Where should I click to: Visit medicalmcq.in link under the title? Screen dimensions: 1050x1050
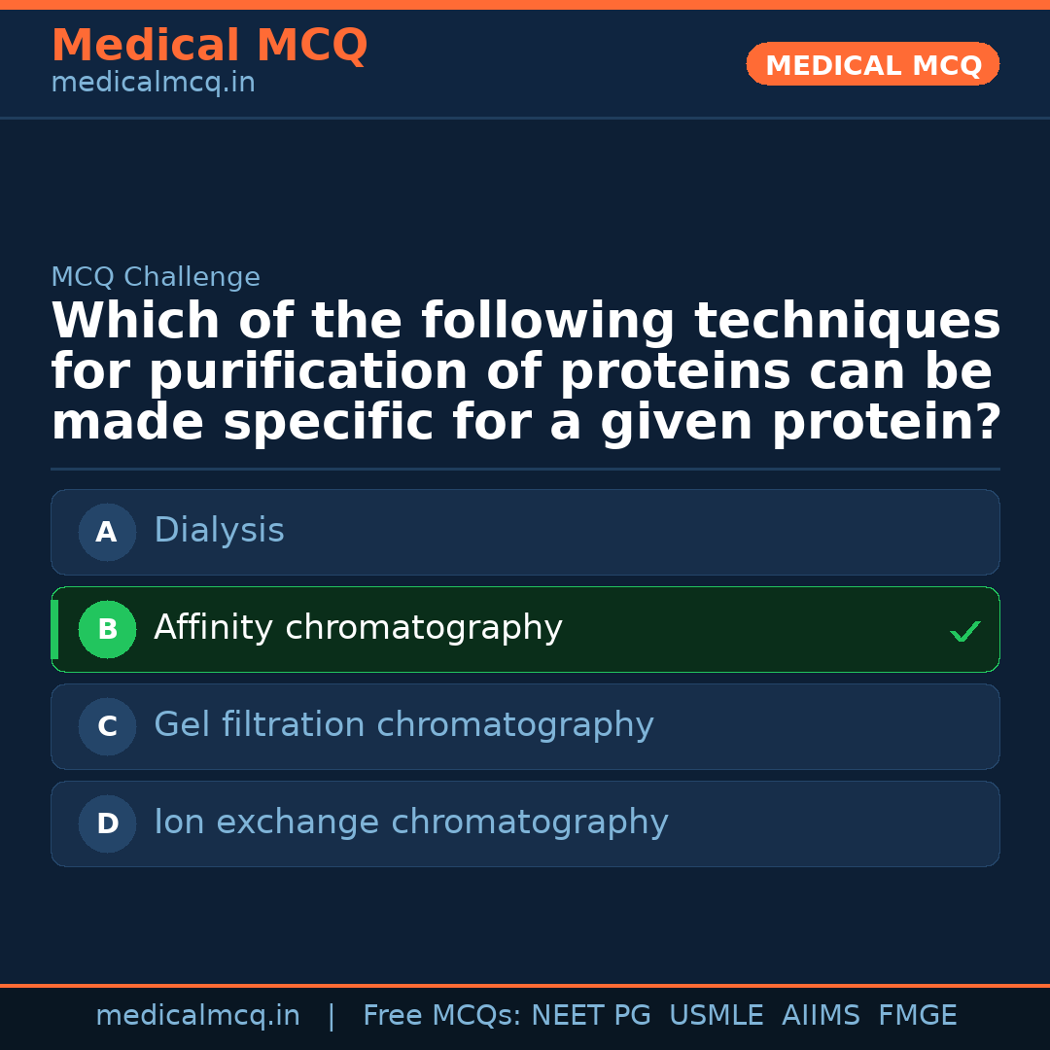(x=153, y=83)
